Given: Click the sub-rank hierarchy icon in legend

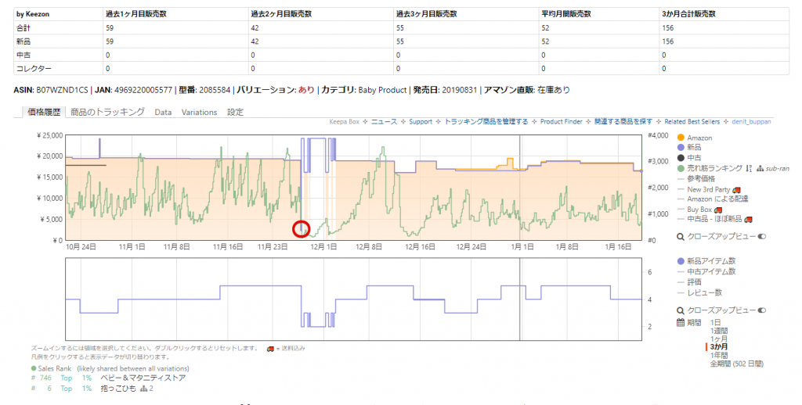Looking at the screenshot, I should click(760, 168).
